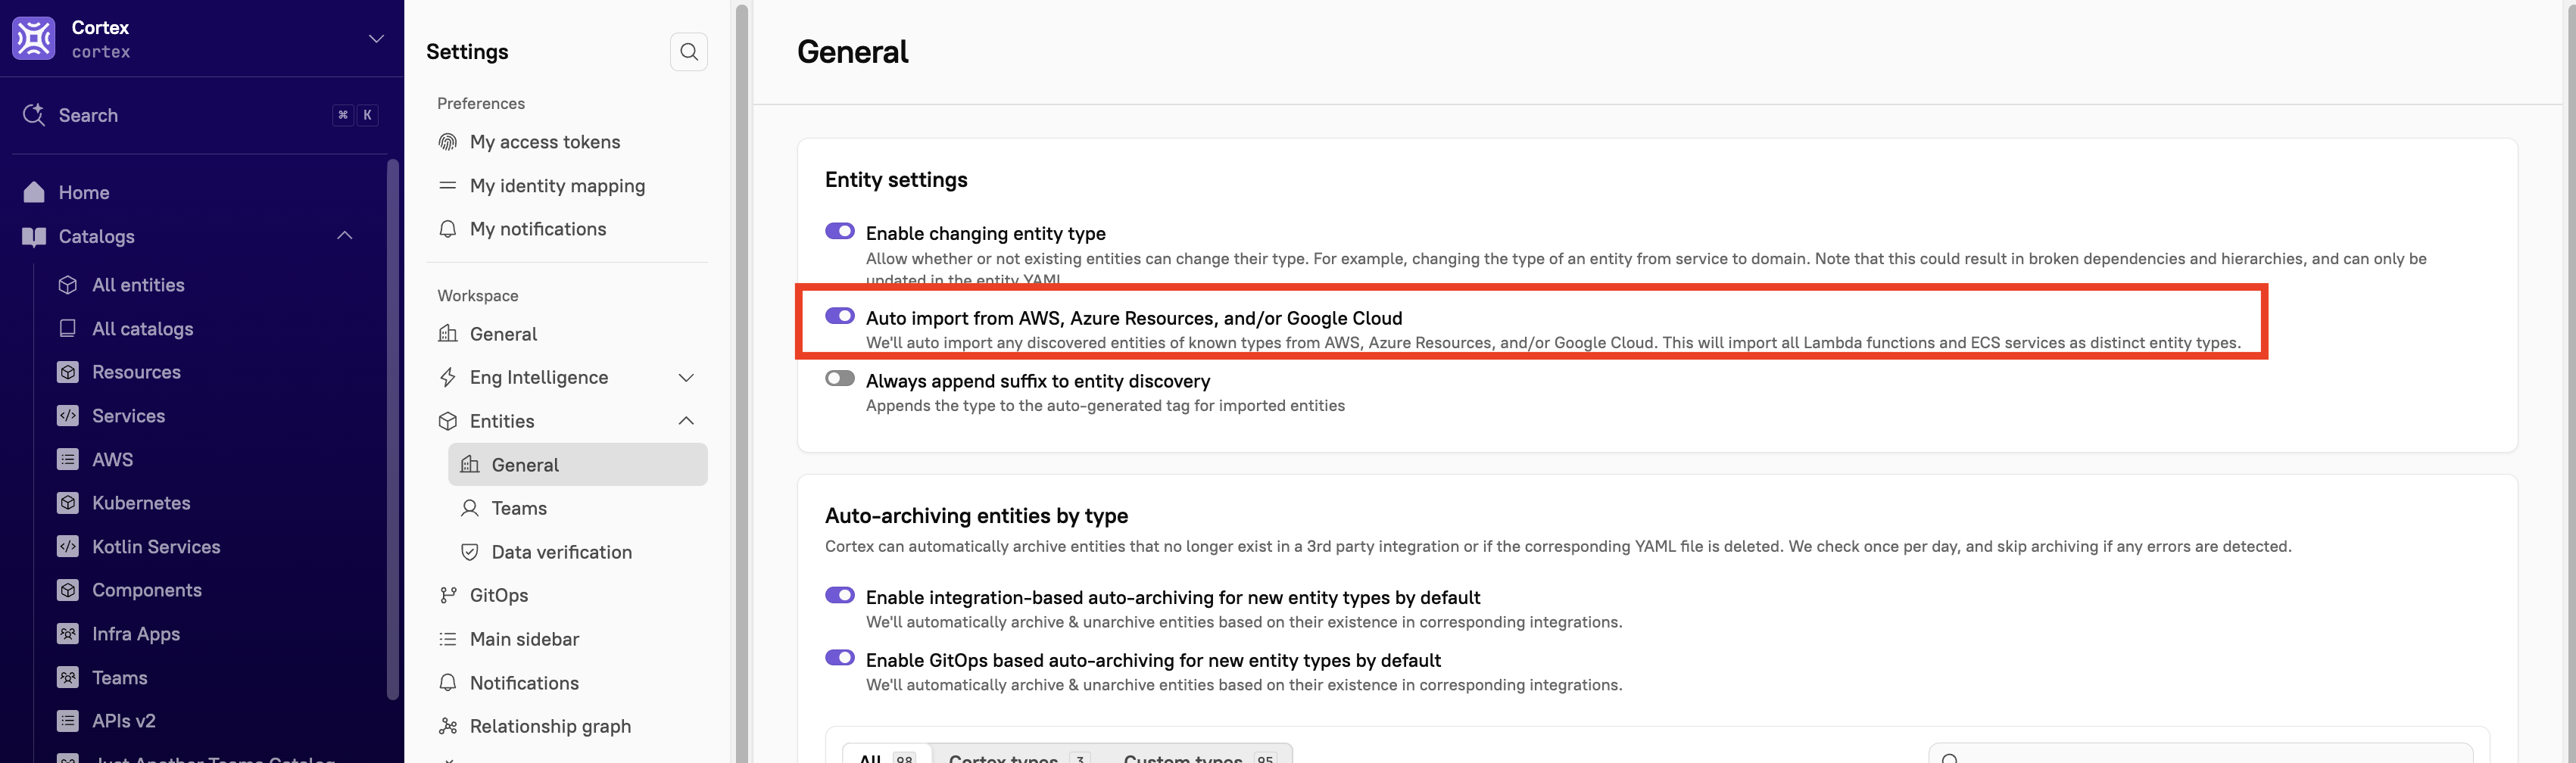Click the Preferences section label

[481, 103]
